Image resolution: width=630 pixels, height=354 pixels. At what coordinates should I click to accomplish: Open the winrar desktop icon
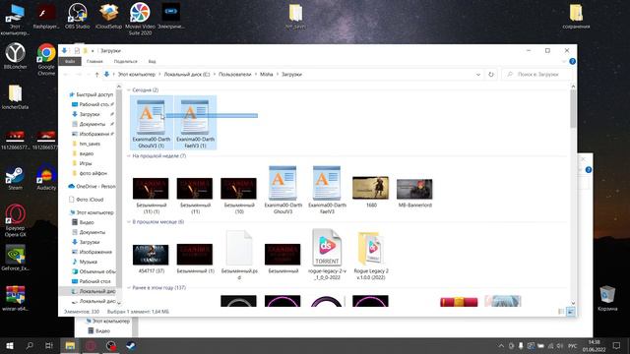tap(16, 299)
